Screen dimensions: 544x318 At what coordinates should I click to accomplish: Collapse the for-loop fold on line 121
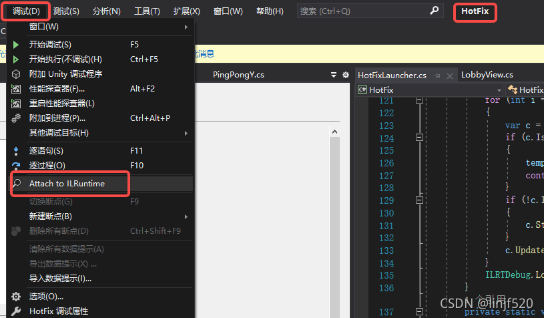[419, 100]
